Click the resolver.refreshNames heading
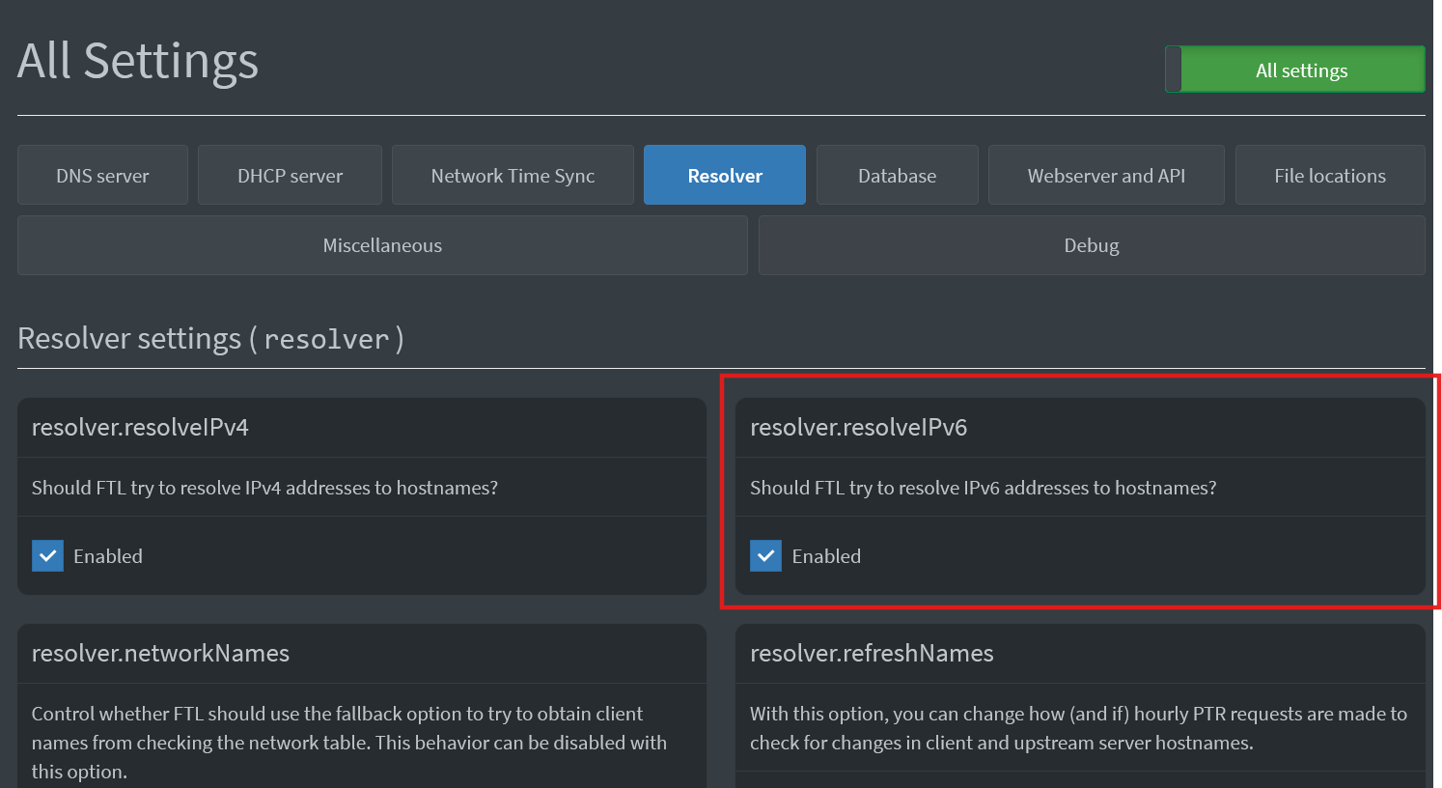This screenshot has height=788, width=1442. (872, 654)
